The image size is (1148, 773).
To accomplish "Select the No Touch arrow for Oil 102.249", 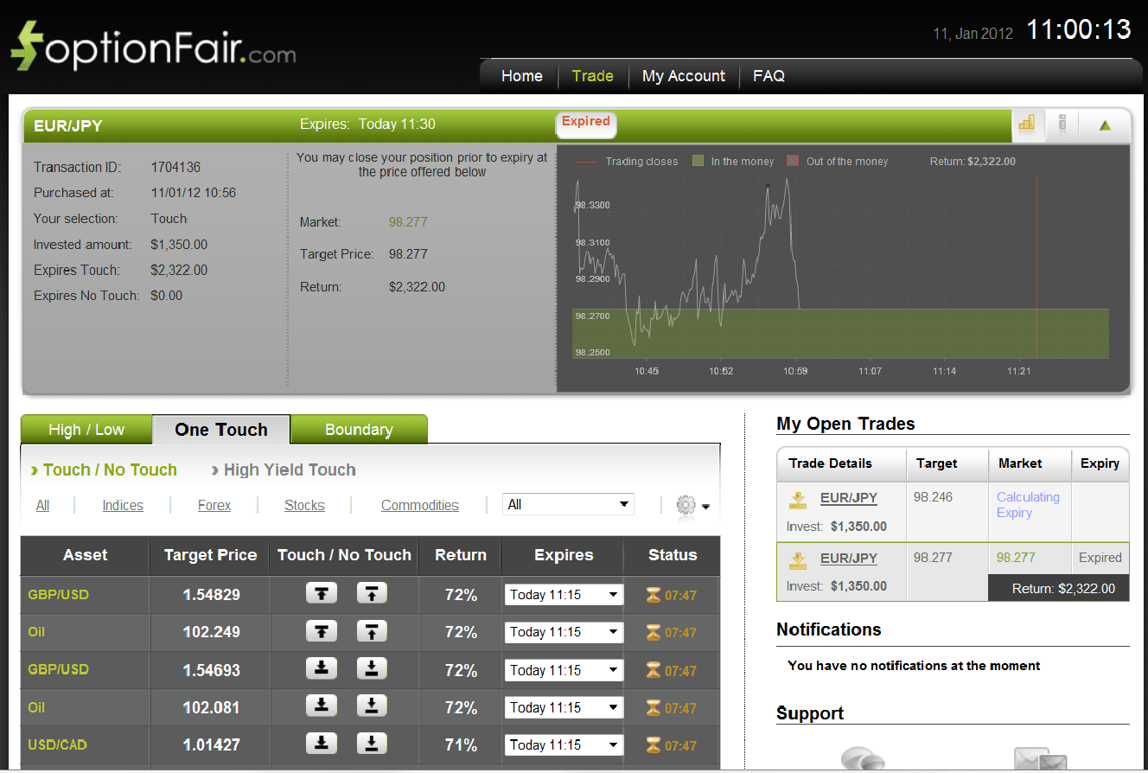I will (372, 631).
